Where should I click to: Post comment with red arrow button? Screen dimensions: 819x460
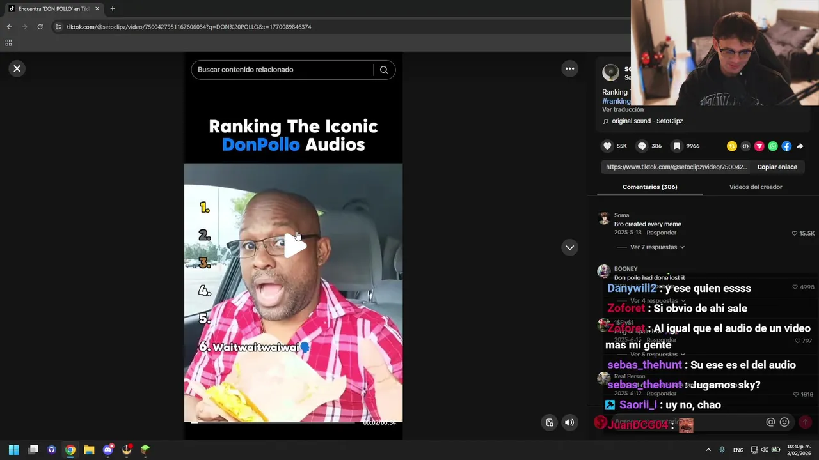(805, 422)
